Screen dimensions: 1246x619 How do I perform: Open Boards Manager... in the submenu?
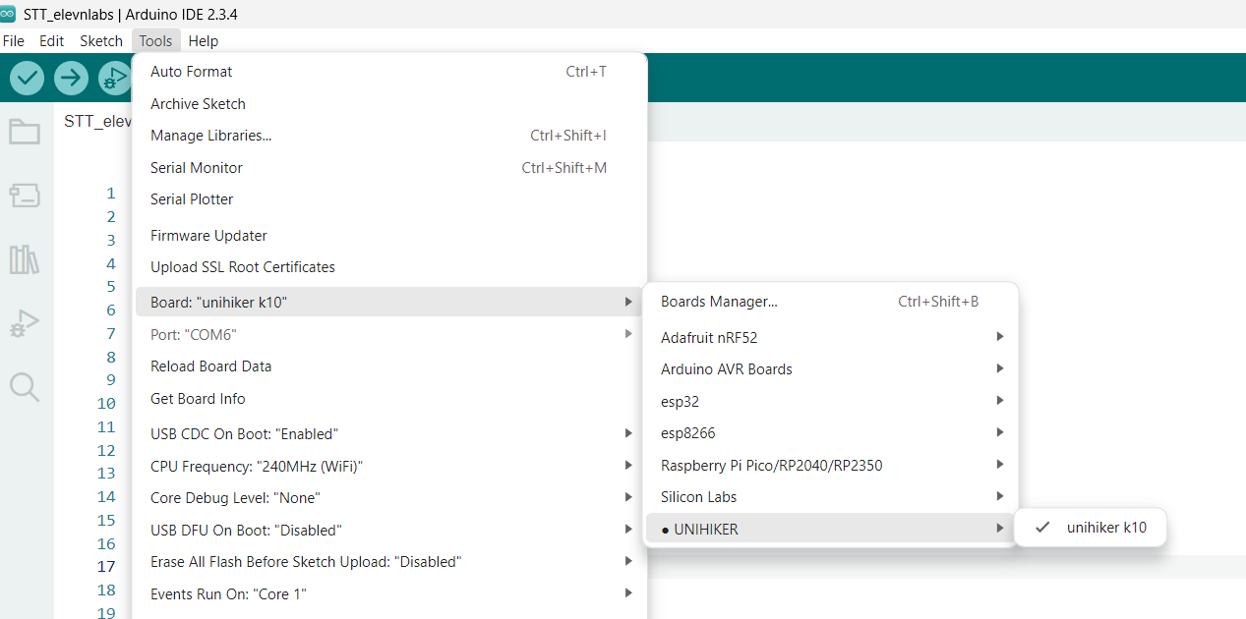click(830, 302)
